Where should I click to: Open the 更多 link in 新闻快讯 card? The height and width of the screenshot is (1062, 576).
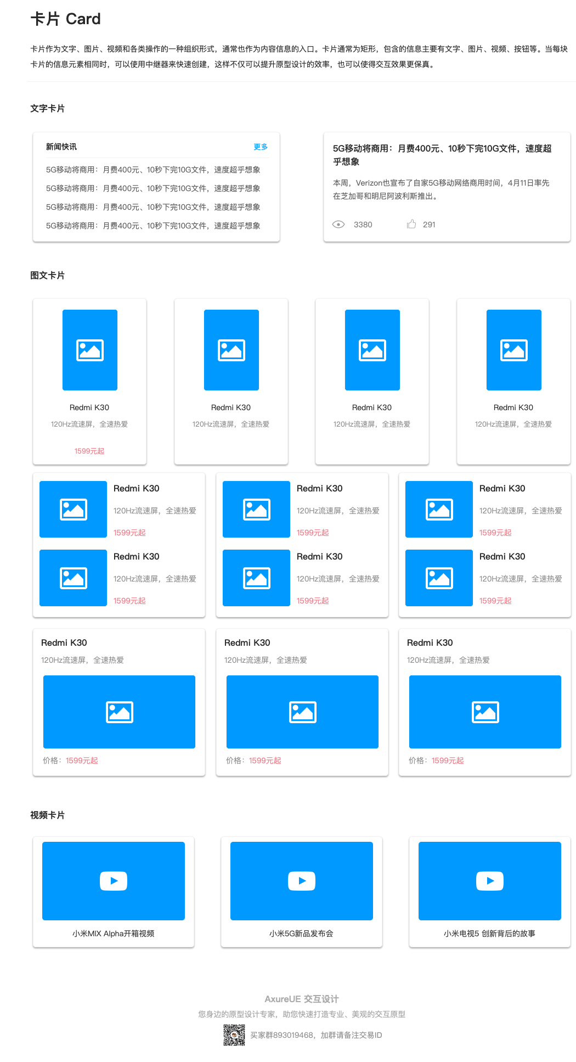point(261,147)
